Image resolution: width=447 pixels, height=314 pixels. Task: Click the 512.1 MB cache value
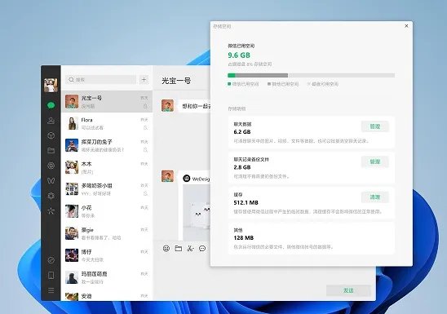pyautogui.click(x=246, y=202)
